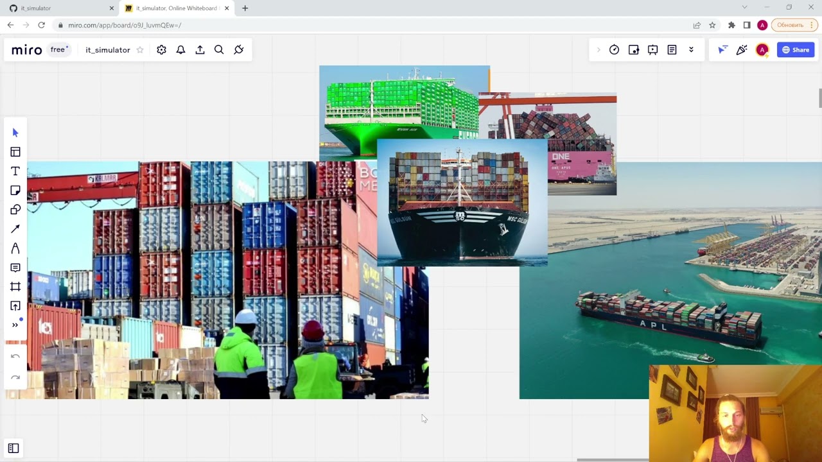Open the user avatar in Miro toolbar
The width and height of the screenshot is (822, 462).
tap(762, 50)
